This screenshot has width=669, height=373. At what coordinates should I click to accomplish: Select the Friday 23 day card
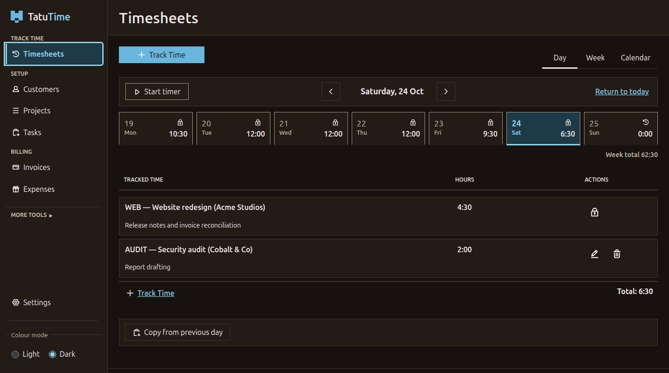(x=466, y=129)
